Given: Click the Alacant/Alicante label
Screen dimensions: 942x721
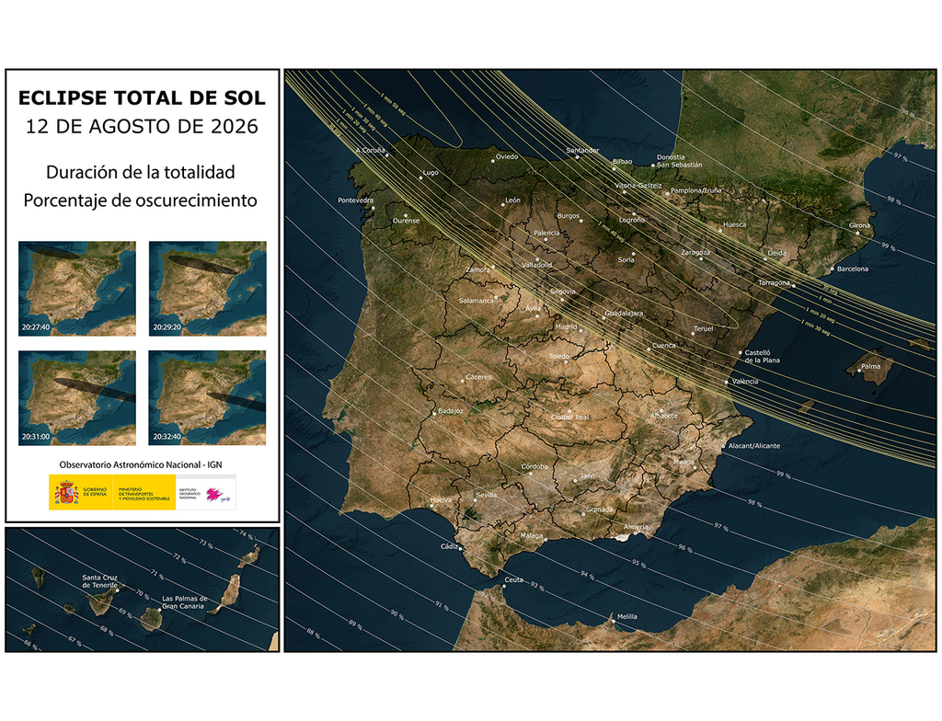Looking at the screenshot, I should click(x=754, y=446).
